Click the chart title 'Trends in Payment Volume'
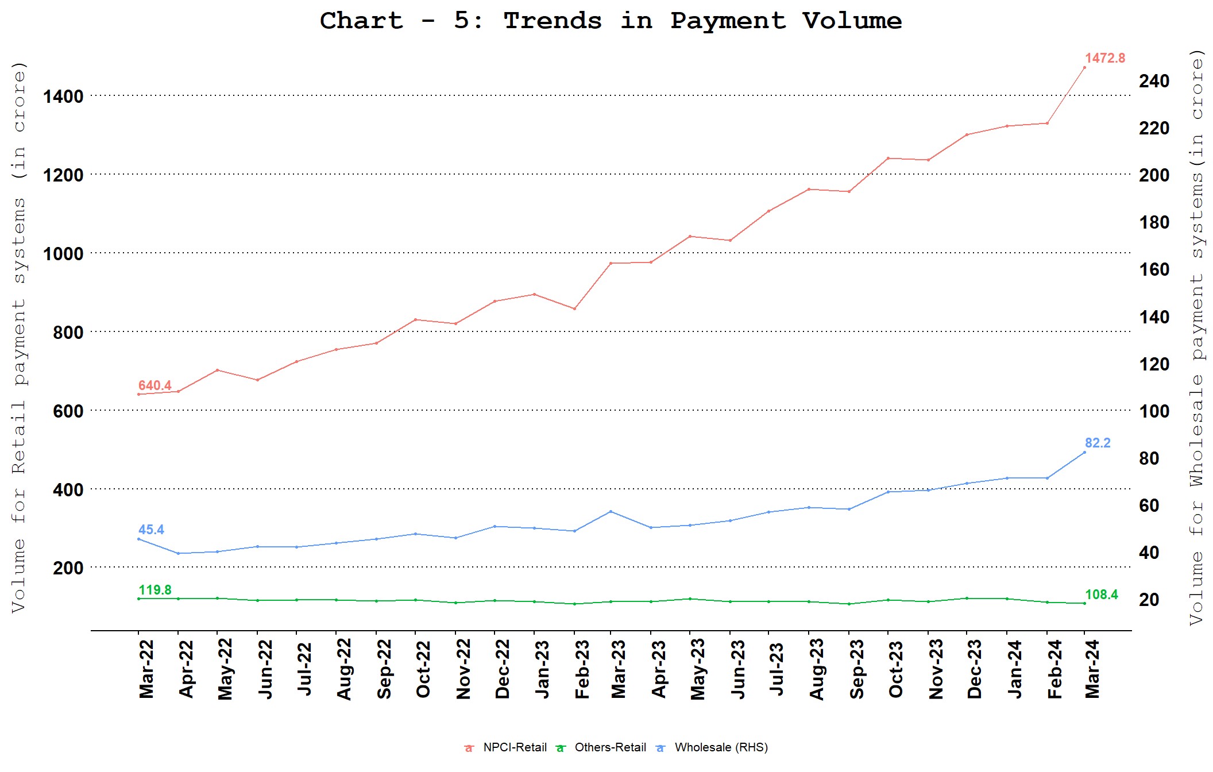 (702, 21)
